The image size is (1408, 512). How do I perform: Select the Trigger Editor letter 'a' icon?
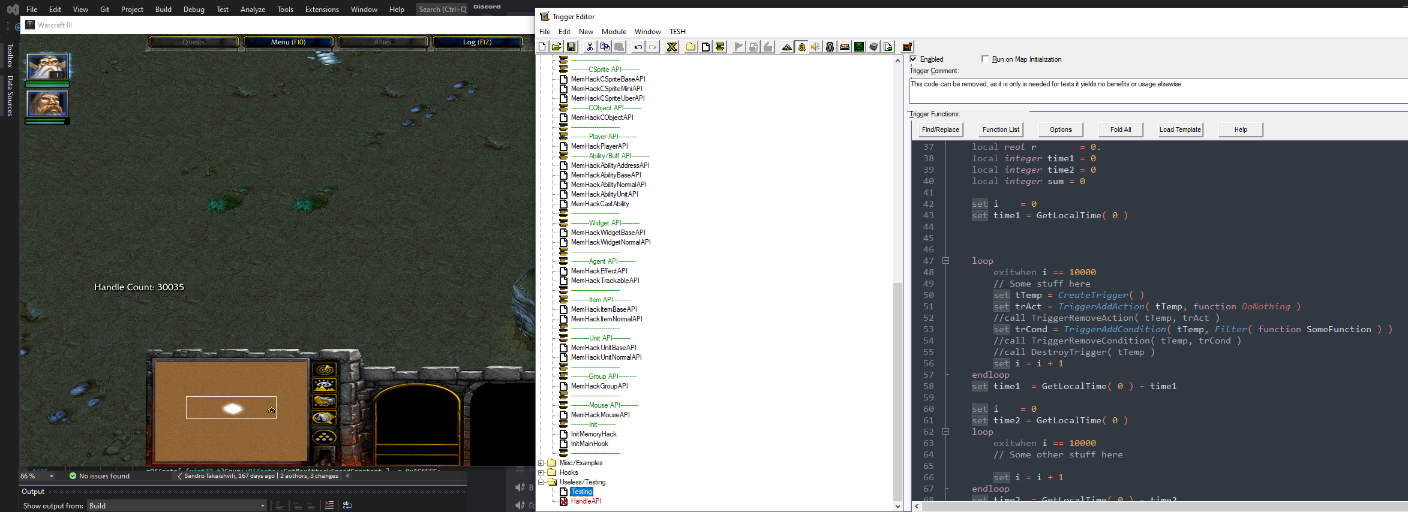coord(801,47)
